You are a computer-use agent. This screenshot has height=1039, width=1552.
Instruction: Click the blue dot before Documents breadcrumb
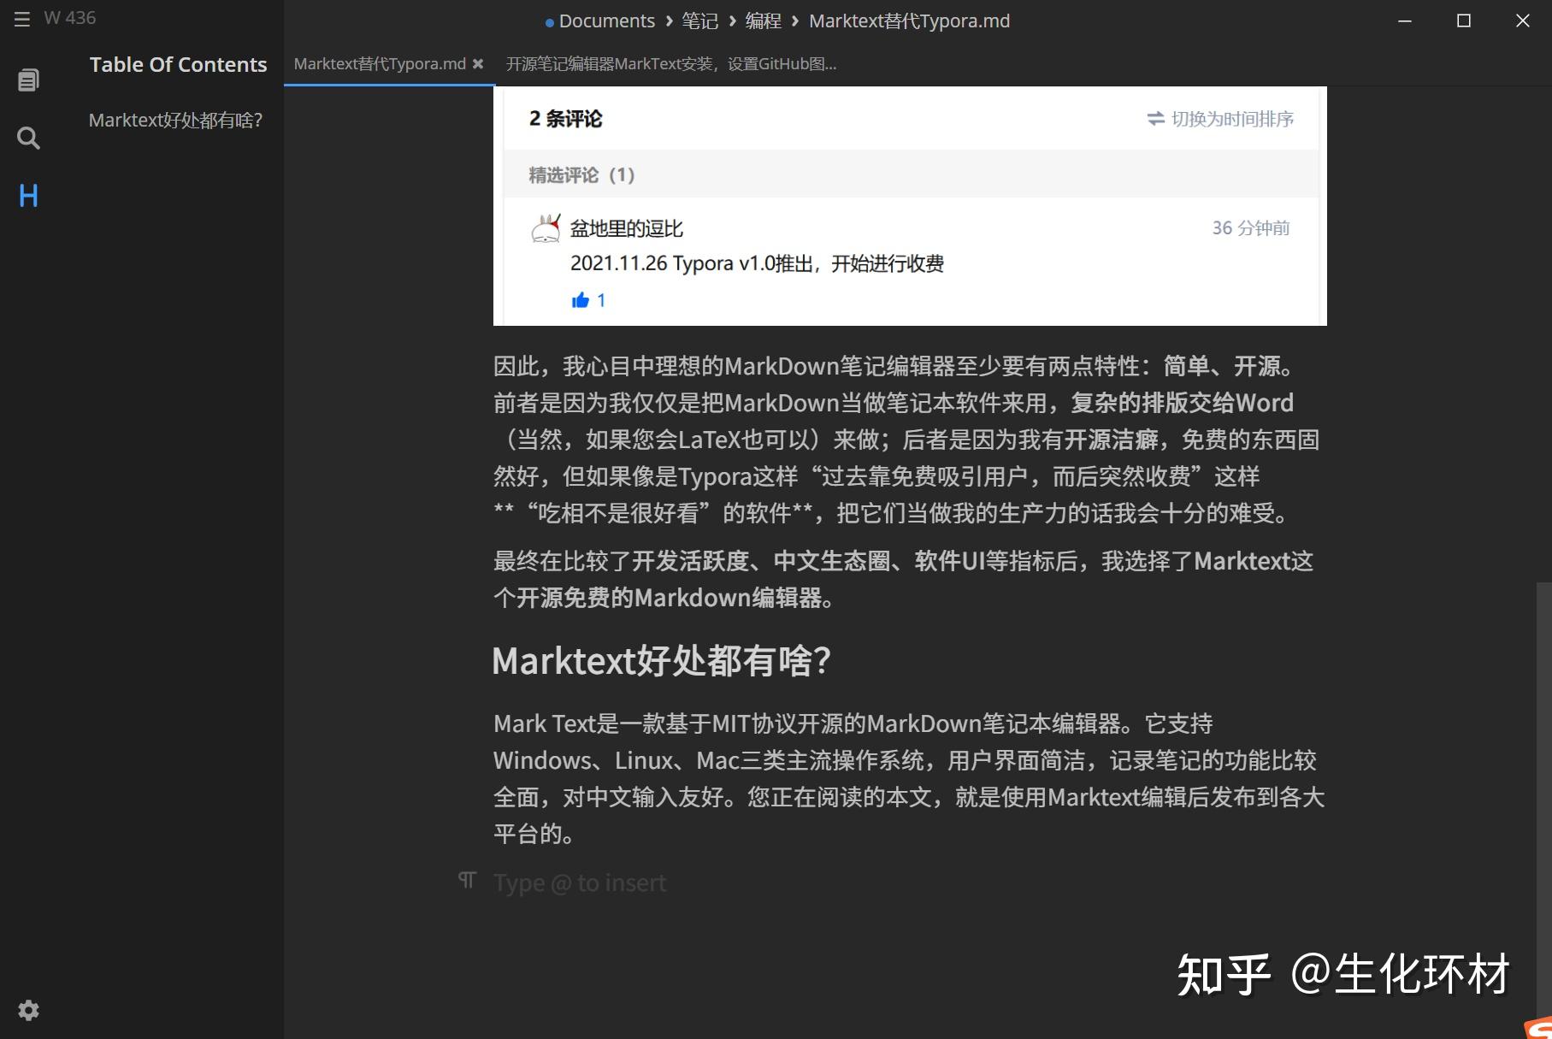point(546,21)
